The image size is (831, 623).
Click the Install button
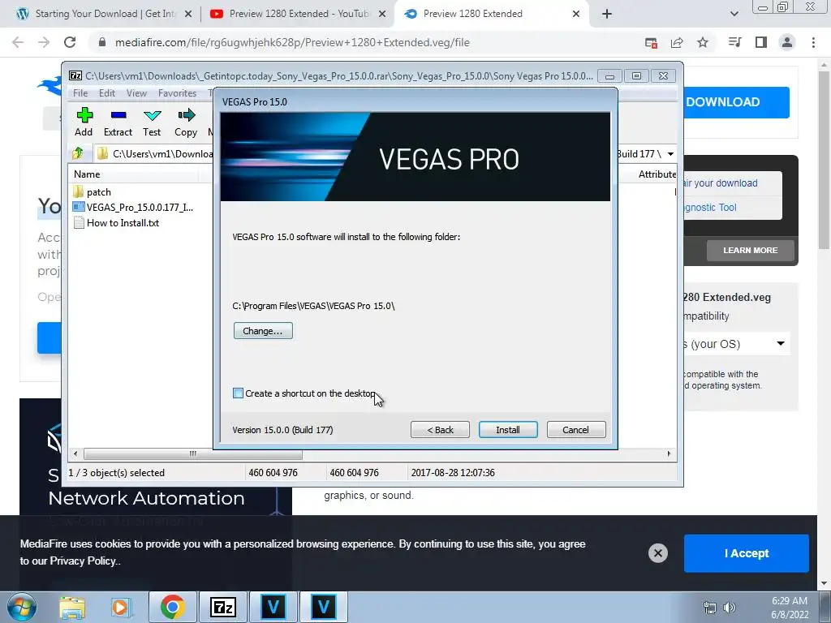[x=508, y=430]
